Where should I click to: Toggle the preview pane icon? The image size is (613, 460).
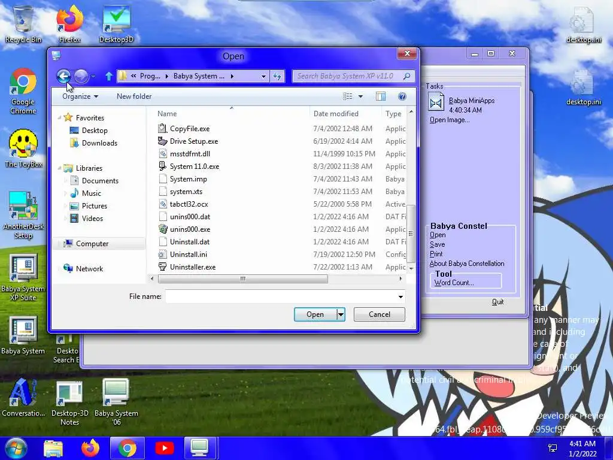[380, 96]
